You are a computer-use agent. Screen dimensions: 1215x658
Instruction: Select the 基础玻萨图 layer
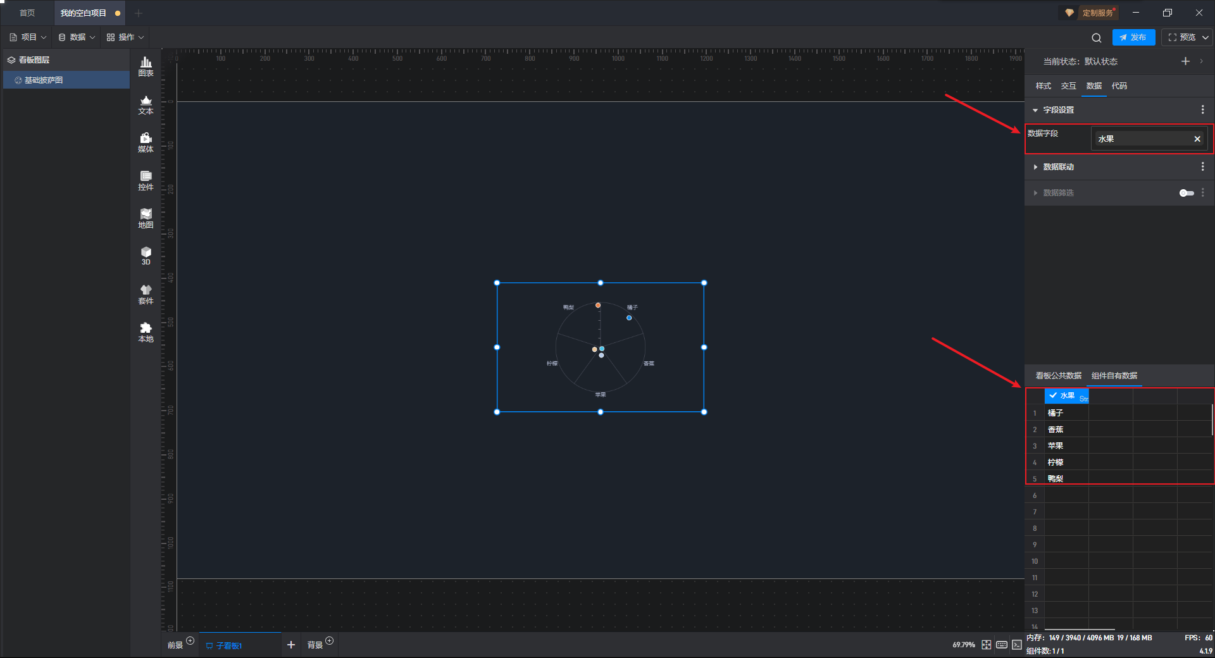click(x=66, y=80)
